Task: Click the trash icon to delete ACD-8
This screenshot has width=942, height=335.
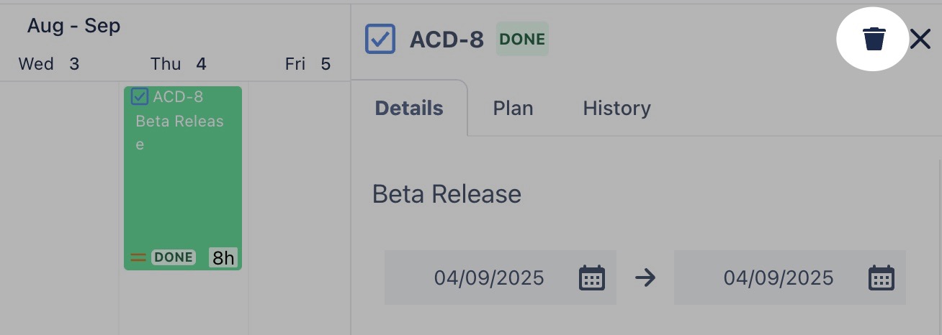Action: coord(874,39)
